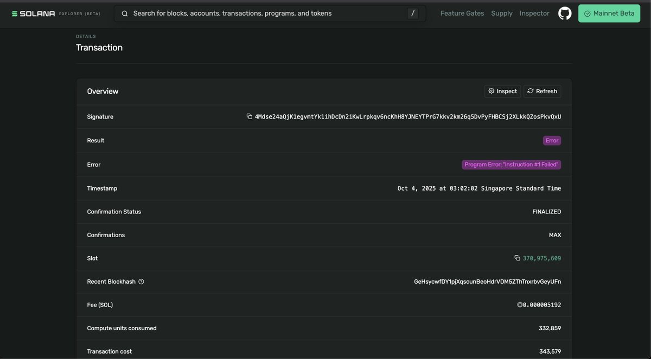This screenshot has width=651, height=359.
Task: Copy the transaction signature icon
Action: click(x=250, y=116)
